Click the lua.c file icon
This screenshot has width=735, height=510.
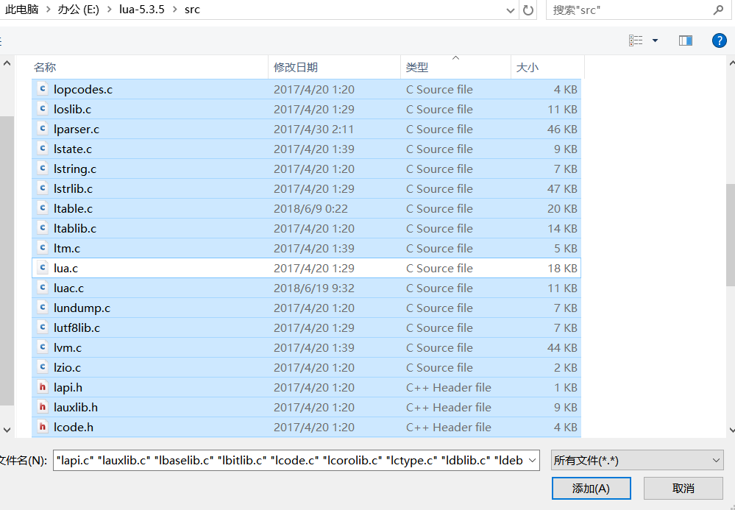pyautogui.click(x=43, y=268)
